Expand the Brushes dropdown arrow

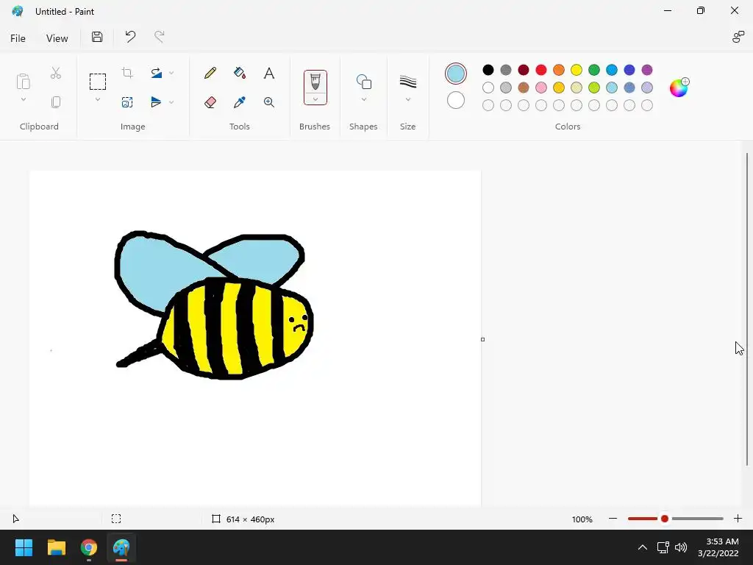pos(315,99)
